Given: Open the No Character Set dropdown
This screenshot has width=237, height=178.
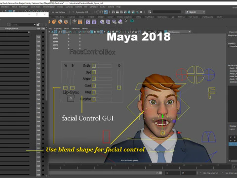Looking at the screenshot, I should click(211, 173).
